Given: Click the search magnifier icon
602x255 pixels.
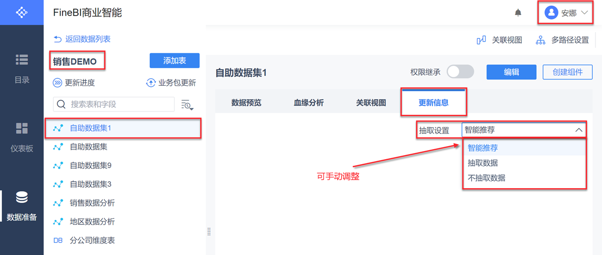Looking at the screenshot, I should [x=62, y=104].
